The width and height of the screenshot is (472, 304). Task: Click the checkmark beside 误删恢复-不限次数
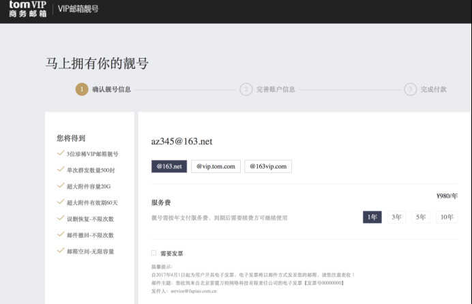[x=61, y=218]
